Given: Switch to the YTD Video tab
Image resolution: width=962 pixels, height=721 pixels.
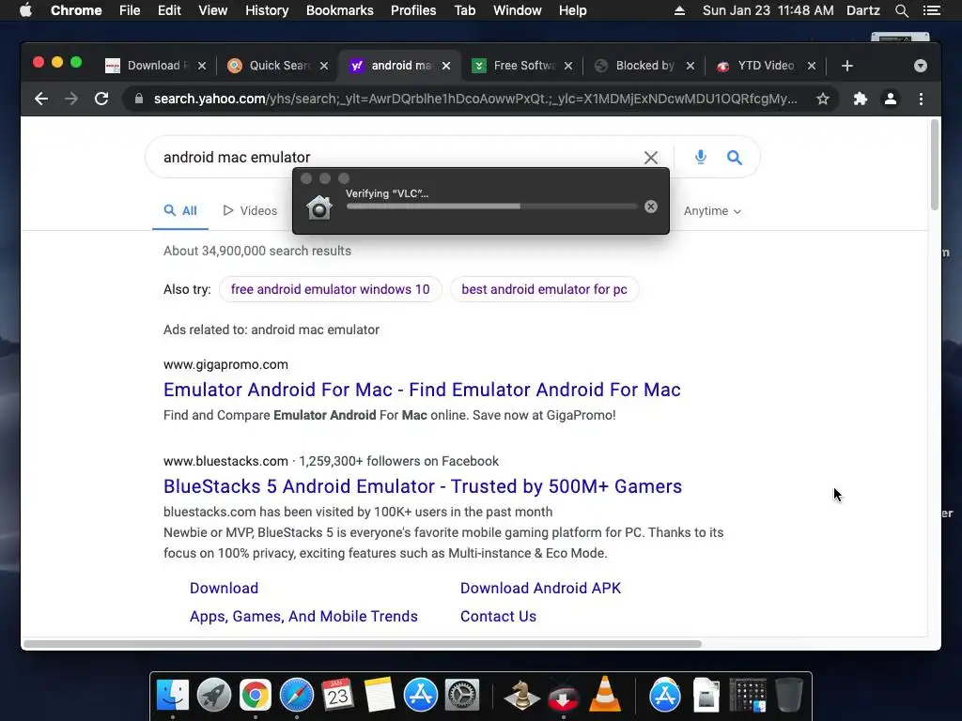Looking at the screenshot, I should [x=765, y=66].
